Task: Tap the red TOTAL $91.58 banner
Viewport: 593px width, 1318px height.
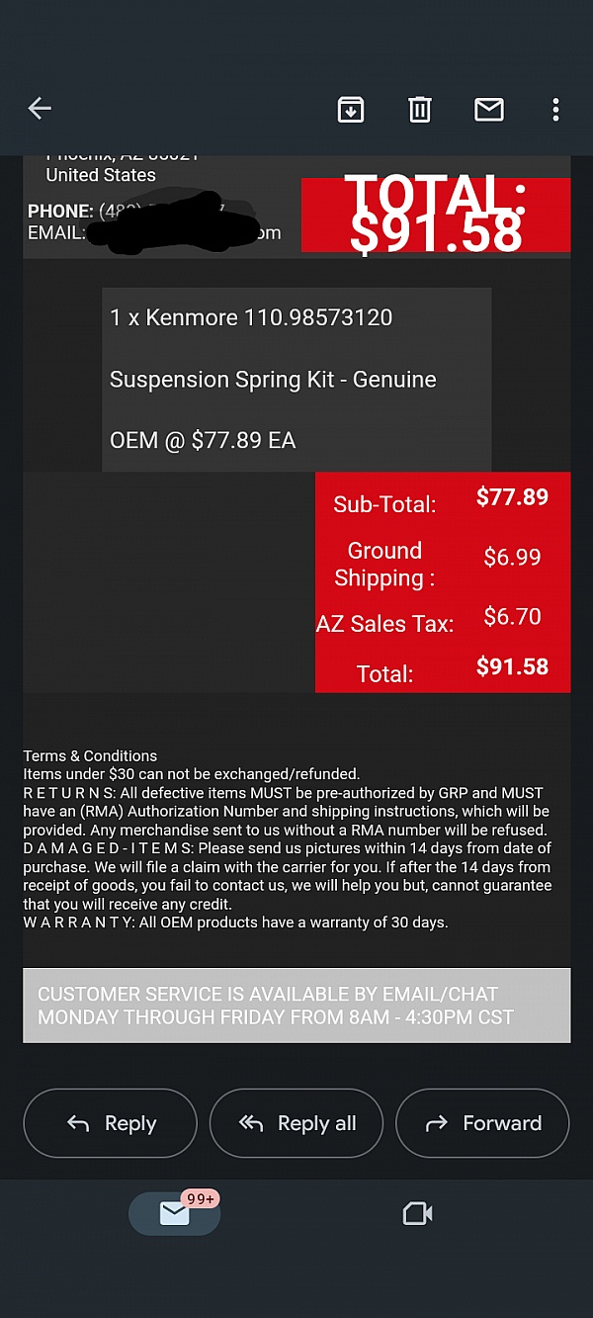Action: (x=436, y=215)
